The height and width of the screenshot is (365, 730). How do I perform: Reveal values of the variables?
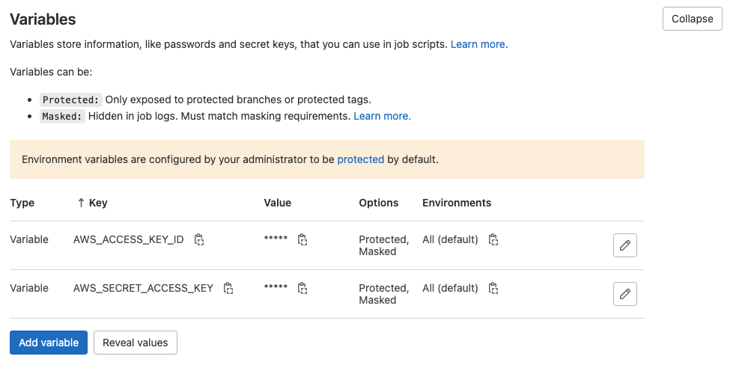coord(135,343)
